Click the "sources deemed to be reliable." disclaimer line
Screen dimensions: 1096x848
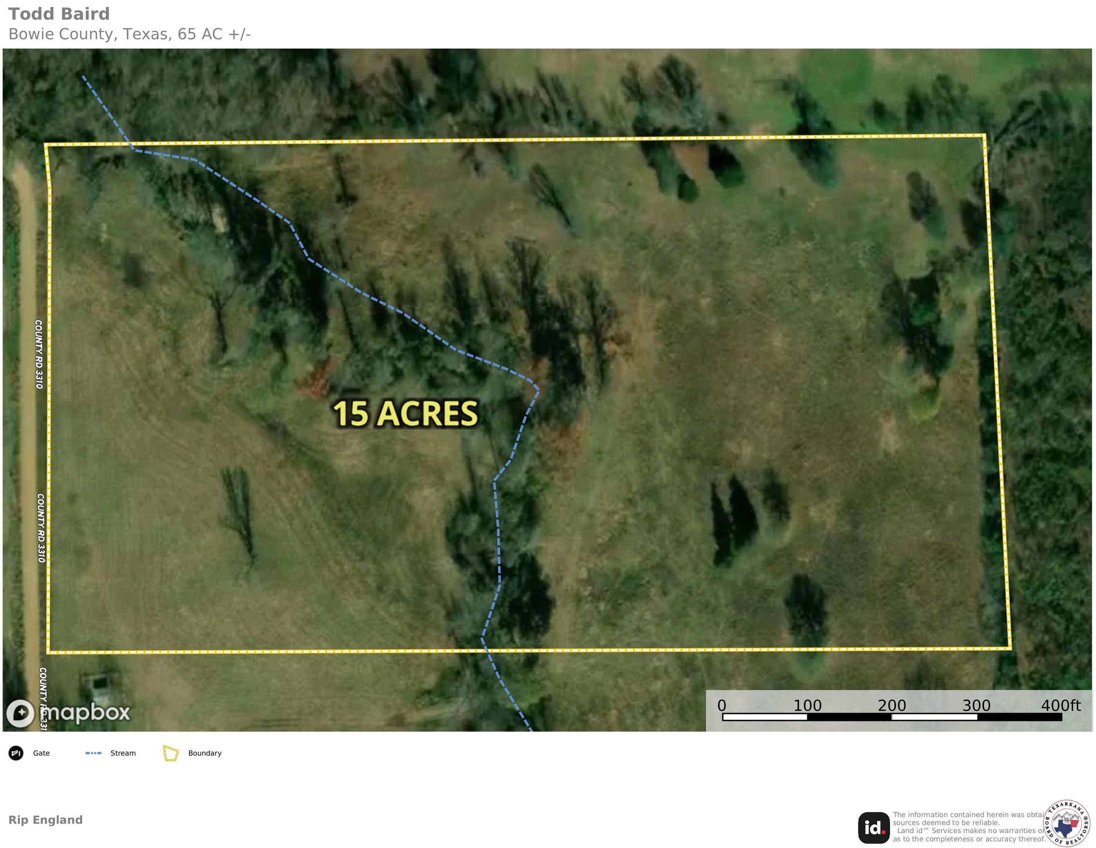coord(946,823)
